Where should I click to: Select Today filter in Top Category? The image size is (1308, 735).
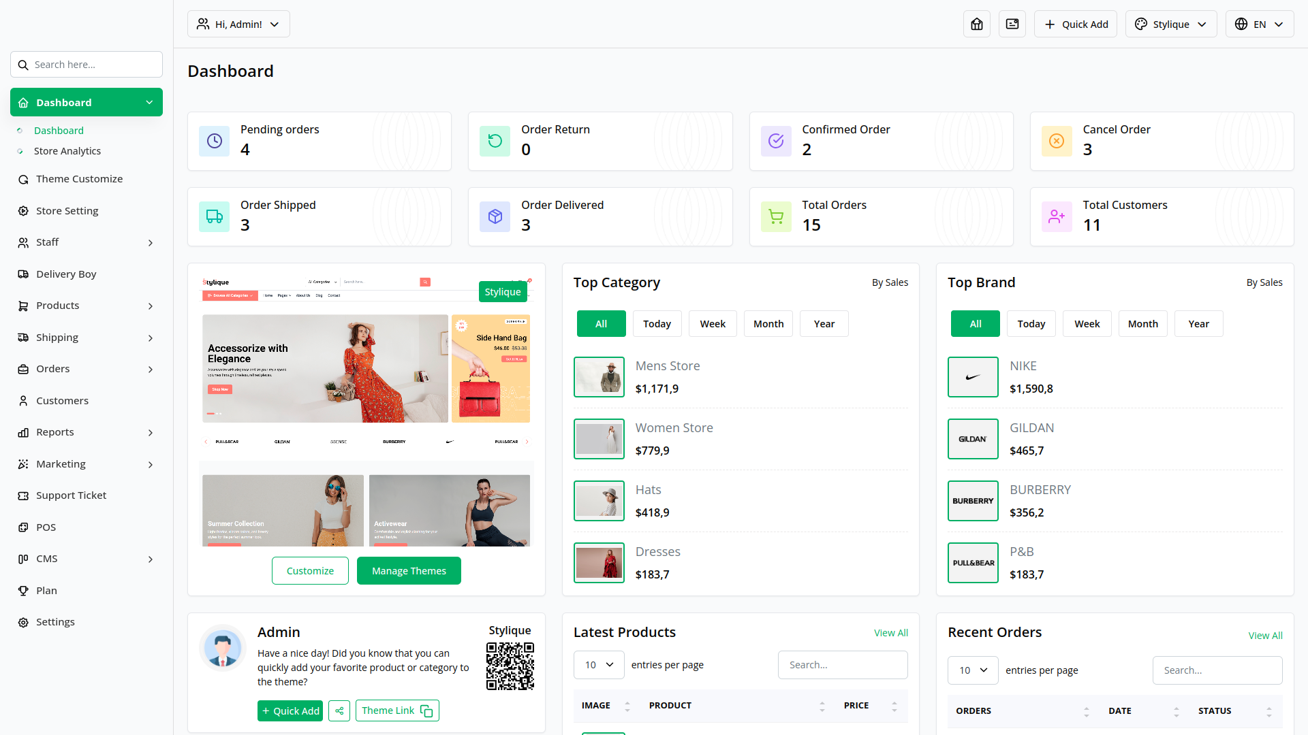click(657, 324)
